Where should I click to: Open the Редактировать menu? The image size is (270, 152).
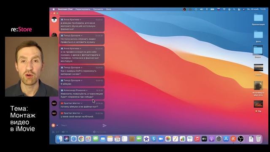(83, 9)
